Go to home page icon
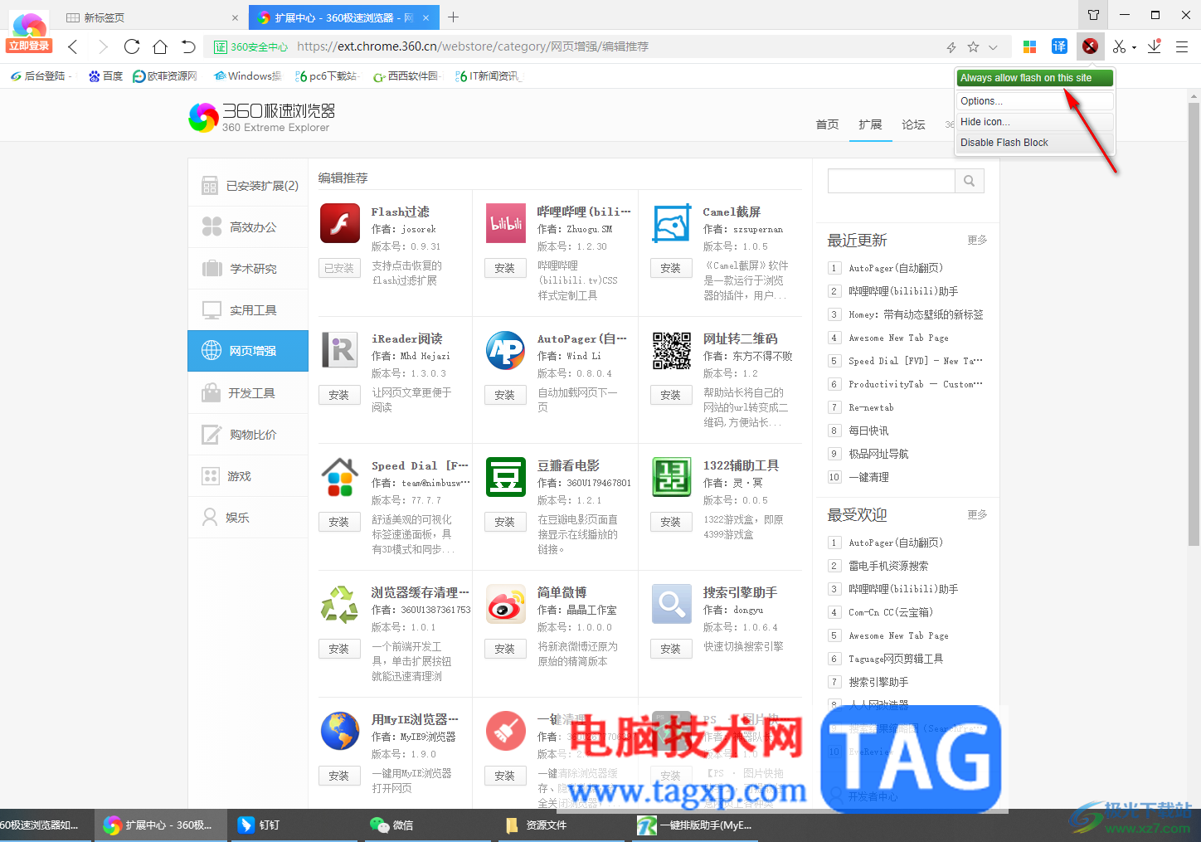1201x842 pixels. tap(160, 46)
